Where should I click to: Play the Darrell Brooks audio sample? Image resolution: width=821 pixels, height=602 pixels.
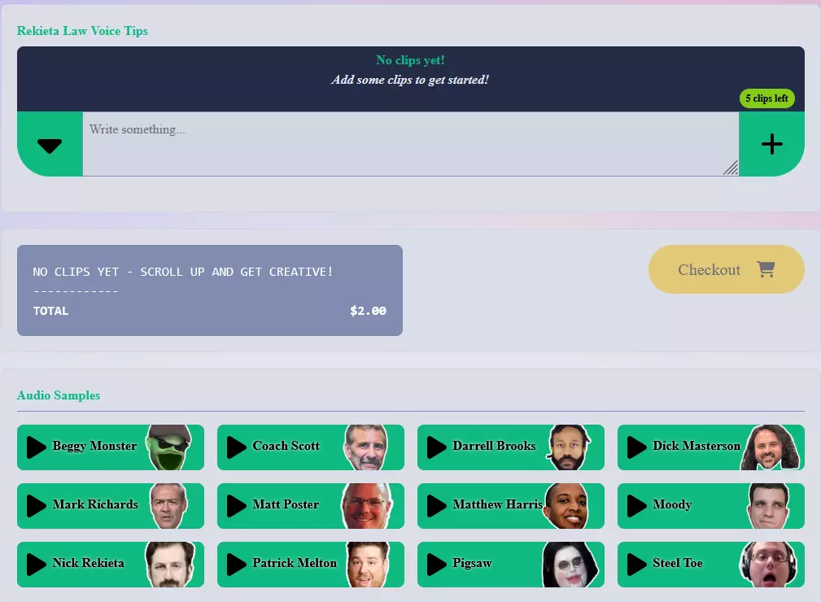click(436, 447)
